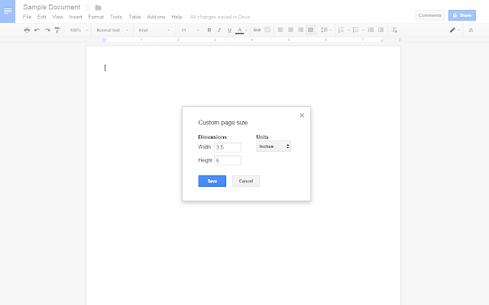Screen dimensions: 489x305
Task: Open the Arial font dropdown
Action: [153, 30]
